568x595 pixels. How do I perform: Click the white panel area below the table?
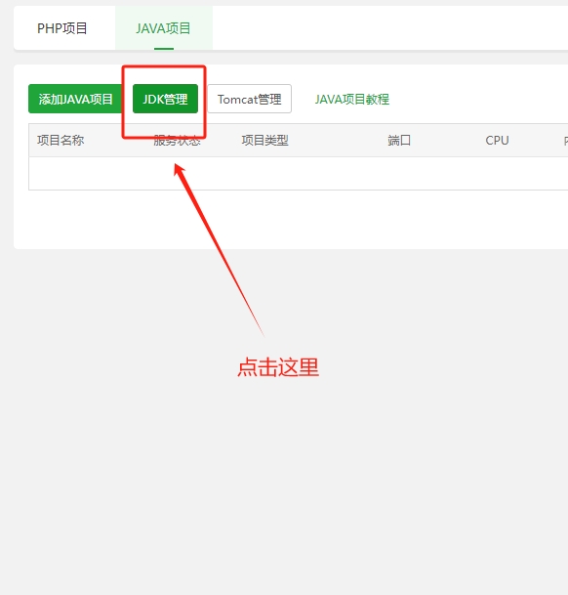291,219
